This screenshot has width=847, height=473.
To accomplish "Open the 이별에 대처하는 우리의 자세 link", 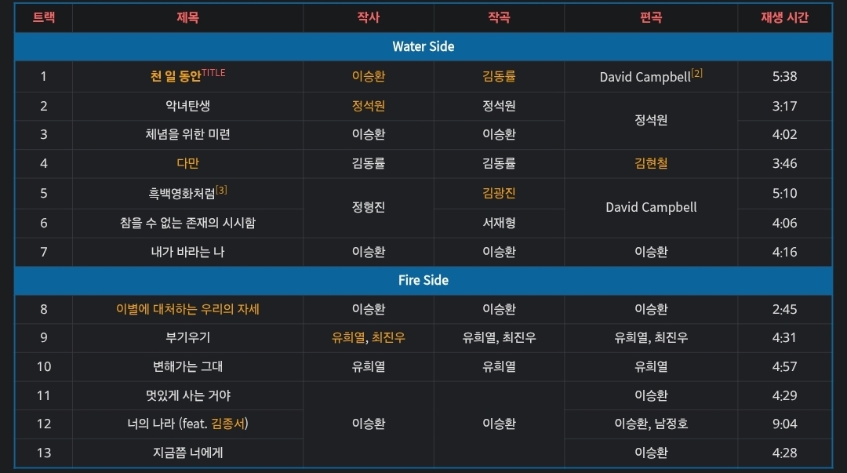I will (187, 309).
